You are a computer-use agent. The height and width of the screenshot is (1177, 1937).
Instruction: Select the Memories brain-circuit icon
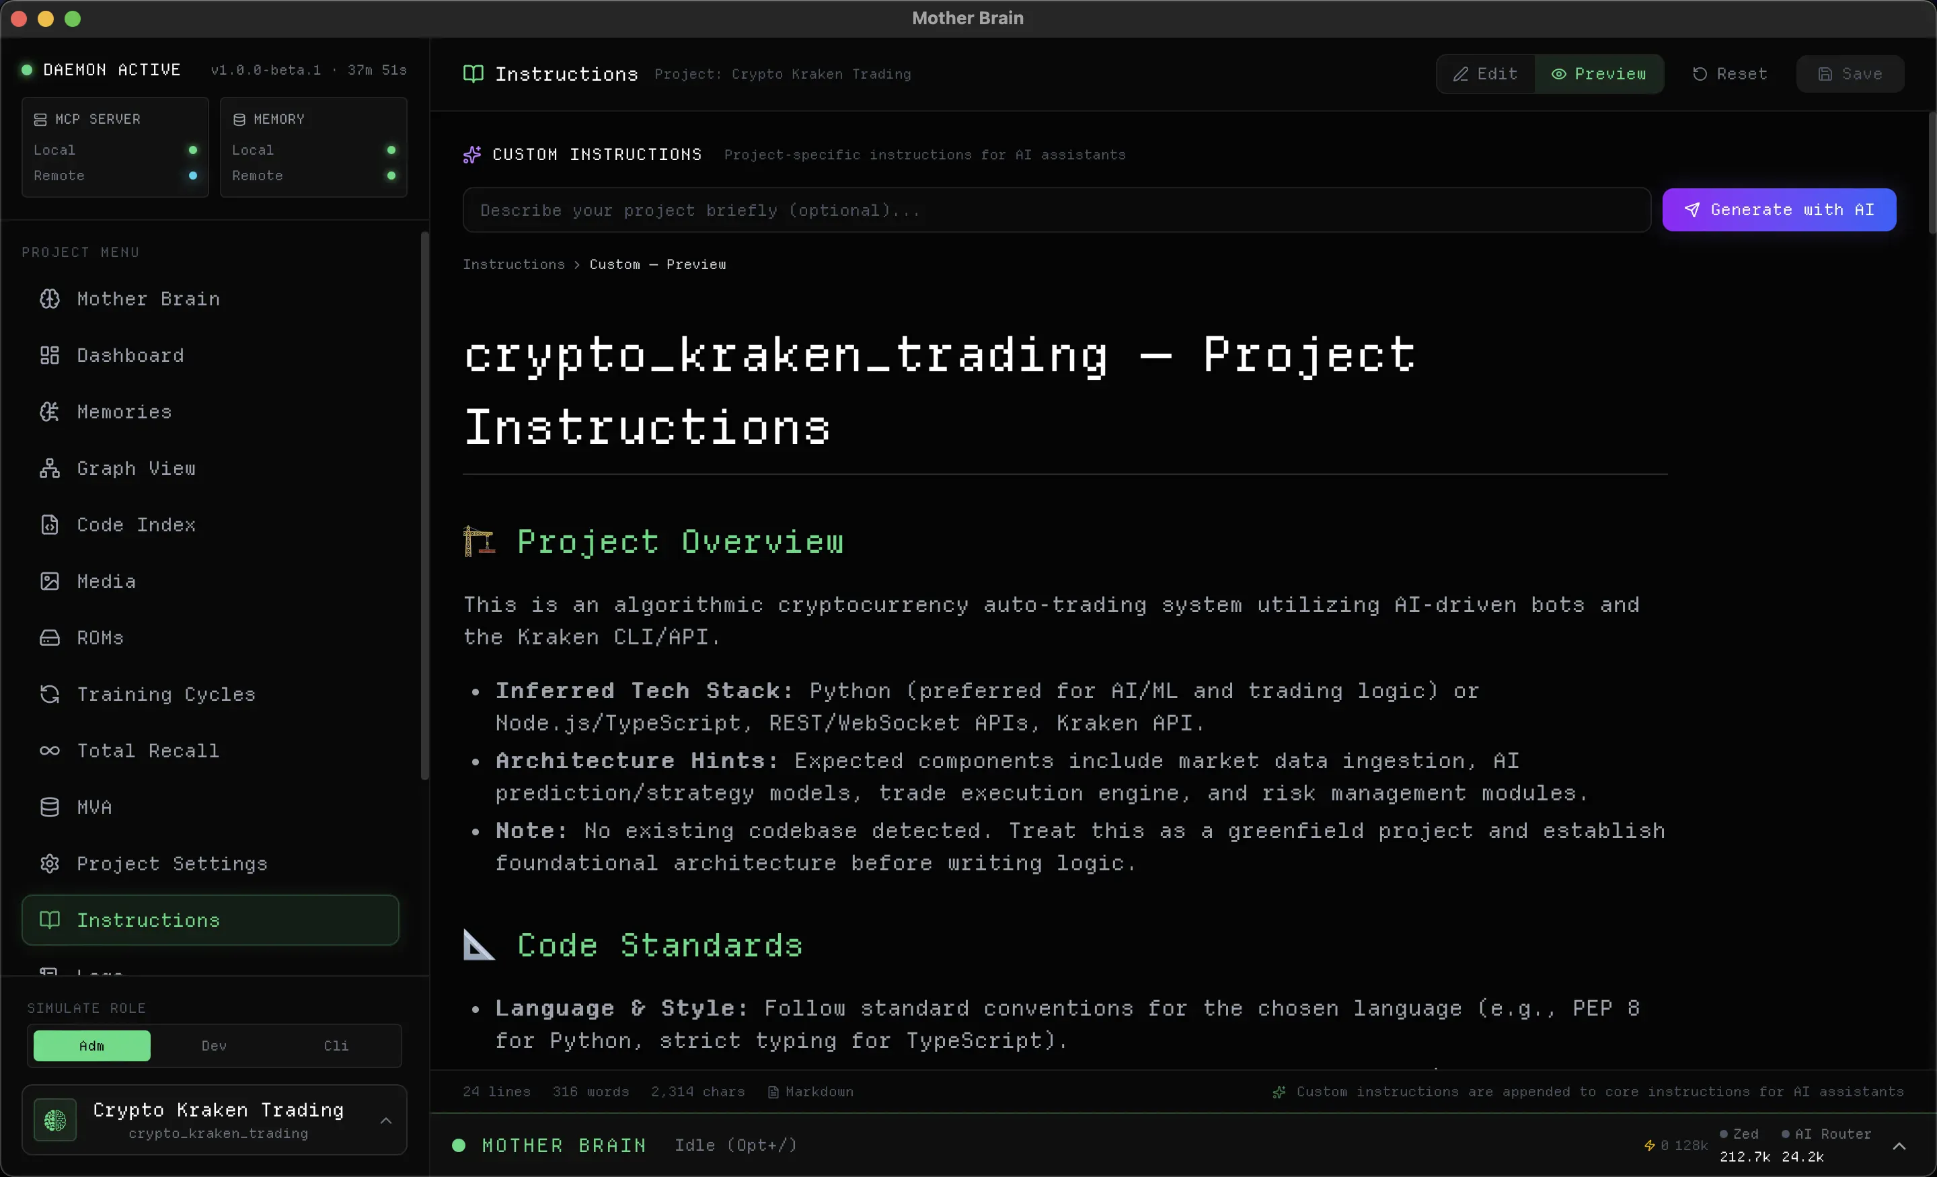pyautogui.click(x=50, y=412)
